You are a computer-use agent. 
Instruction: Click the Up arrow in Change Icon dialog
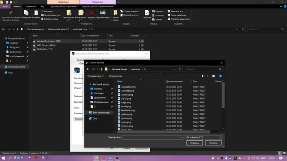(102, 69)
